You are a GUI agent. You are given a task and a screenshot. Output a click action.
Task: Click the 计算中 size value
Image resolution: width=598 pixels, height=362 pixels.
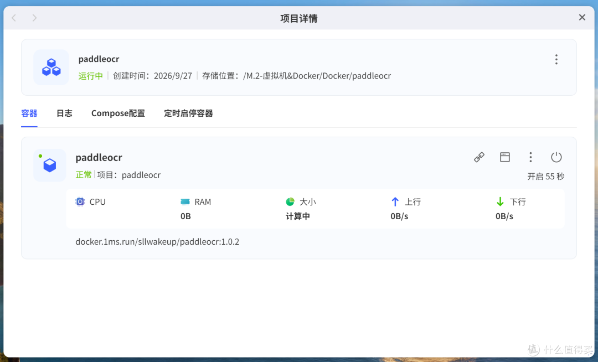tap(298, 216)
